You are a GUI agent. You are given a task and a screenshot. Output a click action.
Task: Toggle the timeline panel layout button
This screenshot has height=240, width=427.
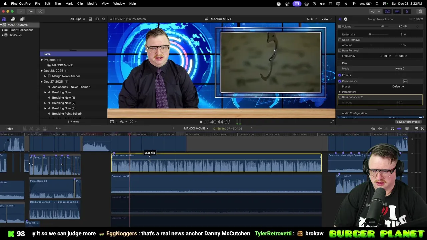(397, 11)
